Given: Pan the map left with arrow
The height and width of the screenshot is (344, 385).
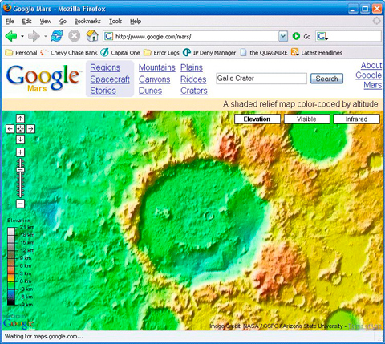Looking at the screenshot, I should tap(10, 129).
